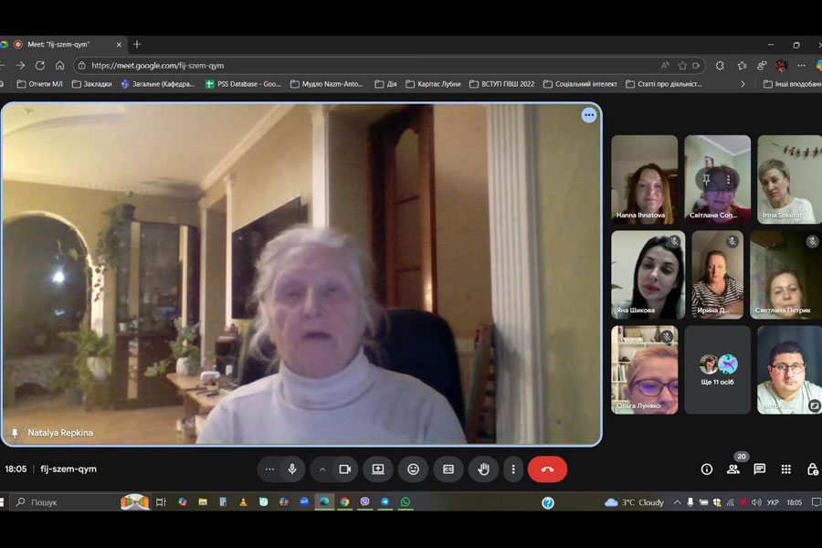Open the browser extensions icon
Screen dimensions: 822x548
(x=720, y=66)
